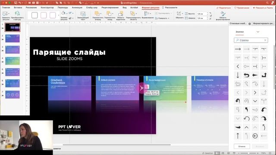Expand the Обрезать crop dropdown arrow
Screen dimensions: 276x155
pos(182,14)
